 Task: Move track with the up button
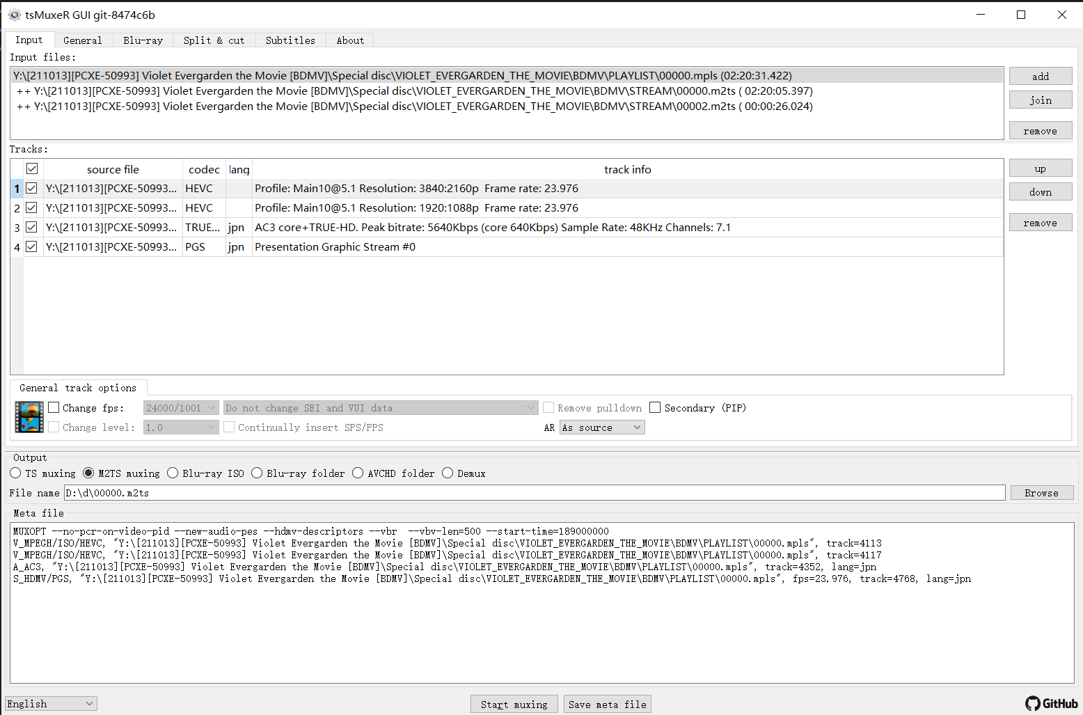coord(1041,168)
